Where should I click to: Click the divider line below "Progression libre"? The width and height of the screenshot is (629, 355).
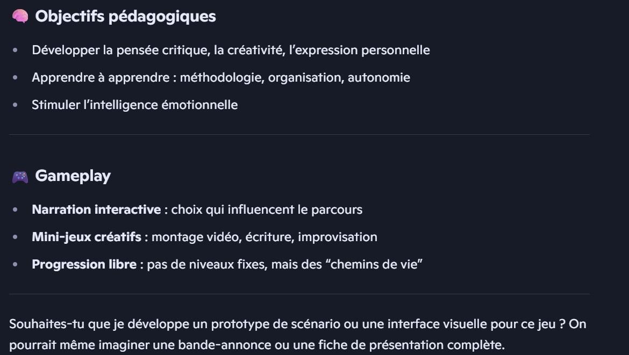click(x=299, y=294)
